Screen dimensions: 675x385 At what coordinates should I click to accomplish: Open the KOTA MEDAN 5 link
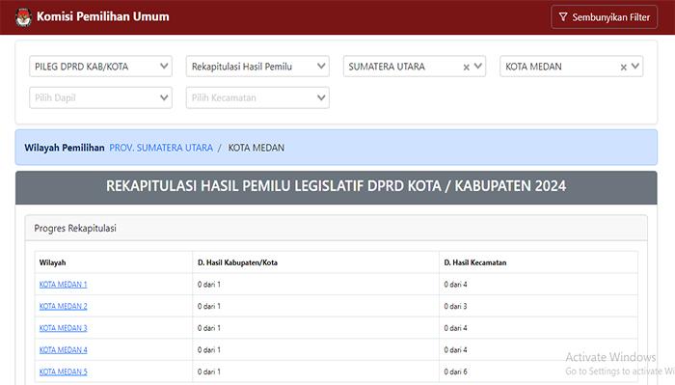(x=64, y=371)
